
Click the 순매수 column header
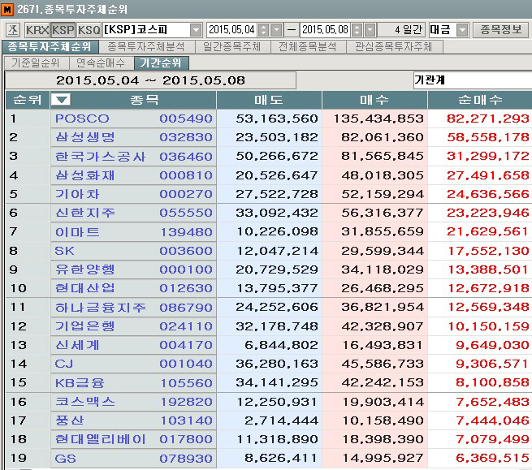pyautogui.click(x=480, y=100)
